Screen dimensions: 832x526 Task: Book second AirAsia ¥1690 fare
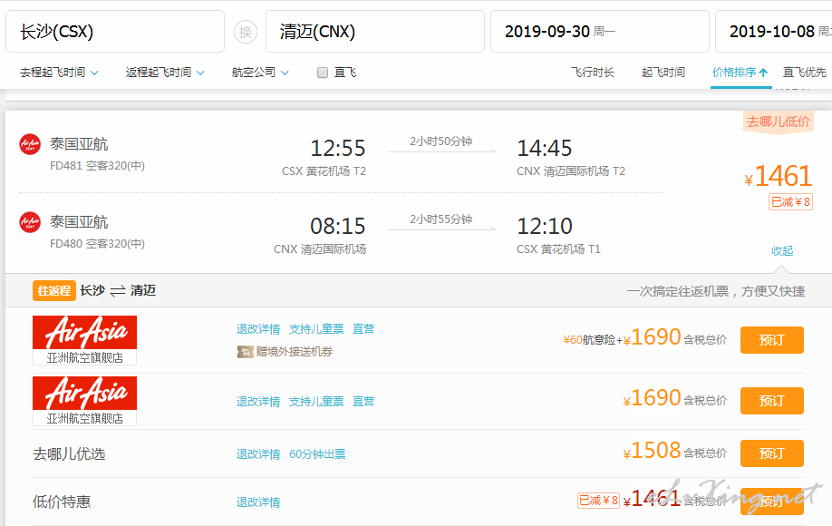tap(772, 401)
